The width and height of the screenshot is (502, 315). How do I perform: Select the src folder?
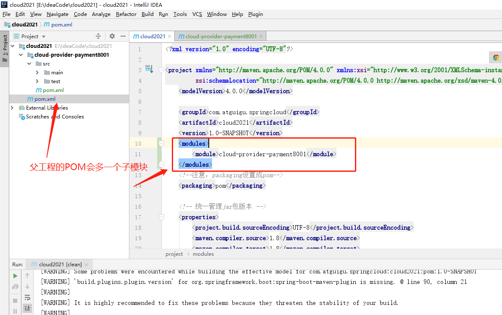[43, 64]
